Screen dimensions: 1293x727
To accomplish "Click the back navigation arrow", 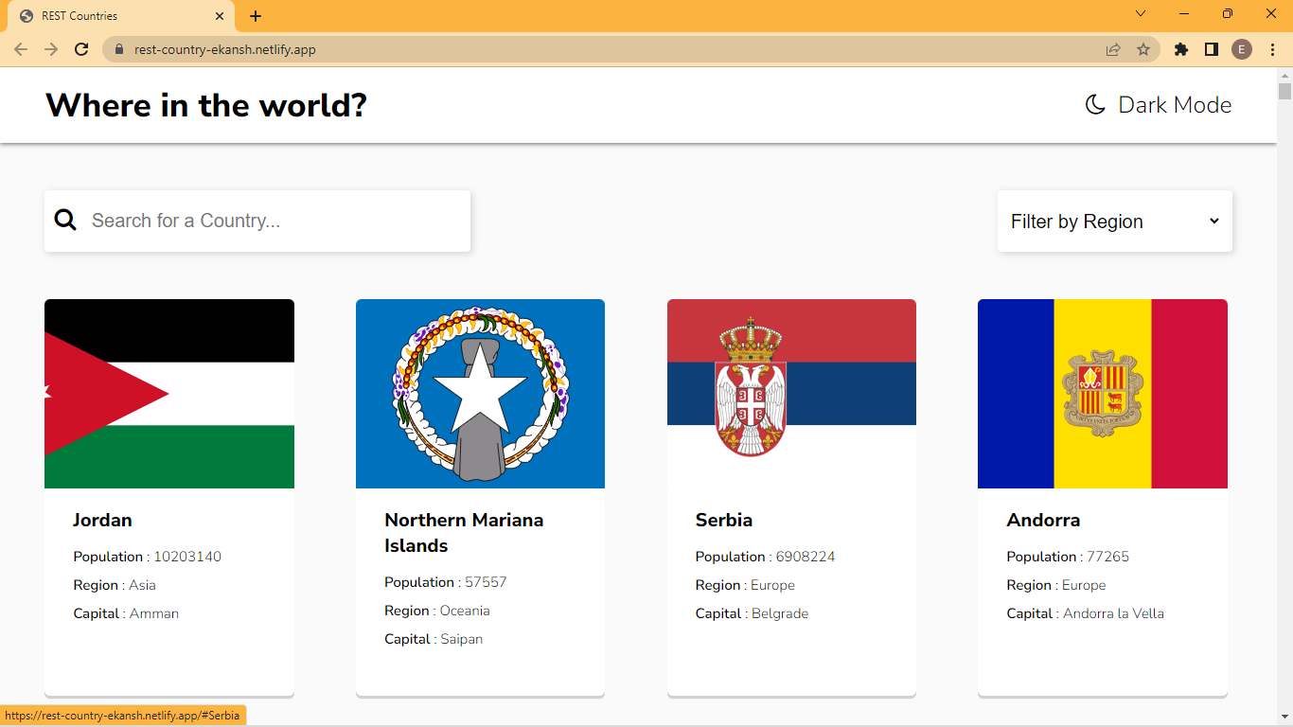I will tap(20, 47).
